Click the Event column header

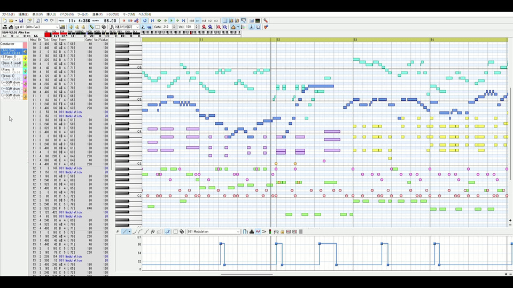tap(63, 40)
